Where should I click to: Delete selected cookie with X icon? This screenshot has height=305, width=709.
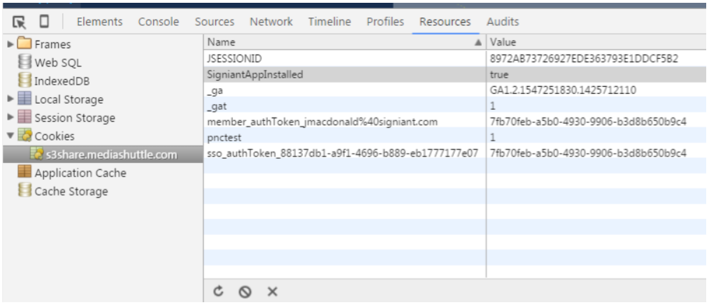pos(272,292)
